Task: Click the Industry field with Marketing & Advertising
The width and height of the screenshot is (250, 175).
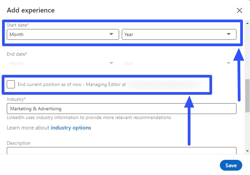Action: click(121, 109)
